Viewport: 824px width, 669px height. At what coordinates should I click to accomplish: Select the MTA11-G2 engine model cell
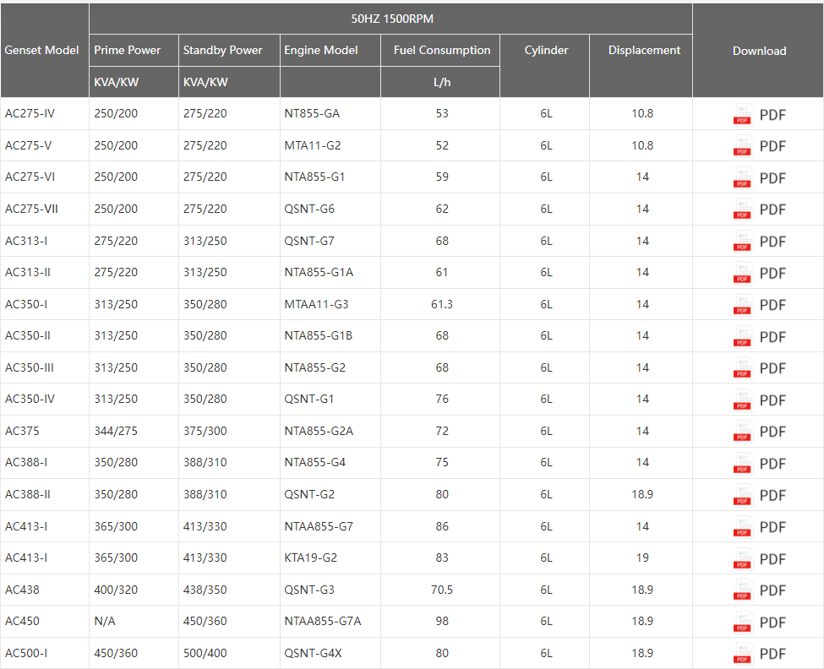click(x=330, y=145)
